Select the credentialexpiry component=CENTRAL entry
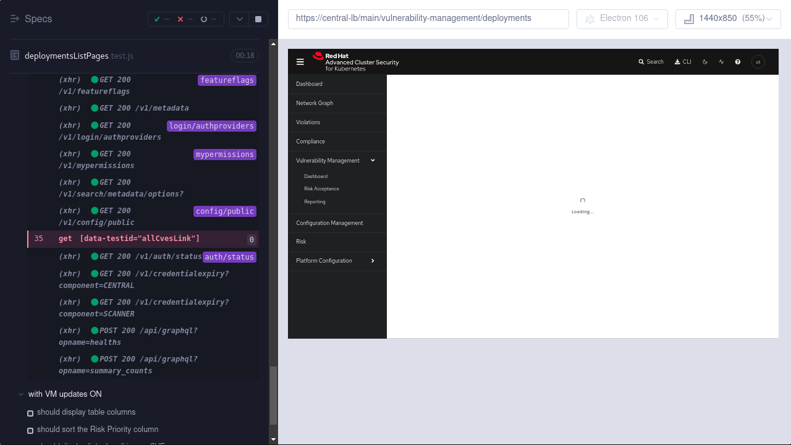 pos(143,279)
